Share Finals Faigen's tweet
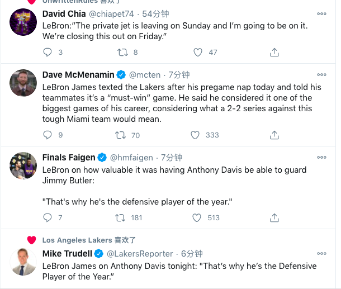 274,217
